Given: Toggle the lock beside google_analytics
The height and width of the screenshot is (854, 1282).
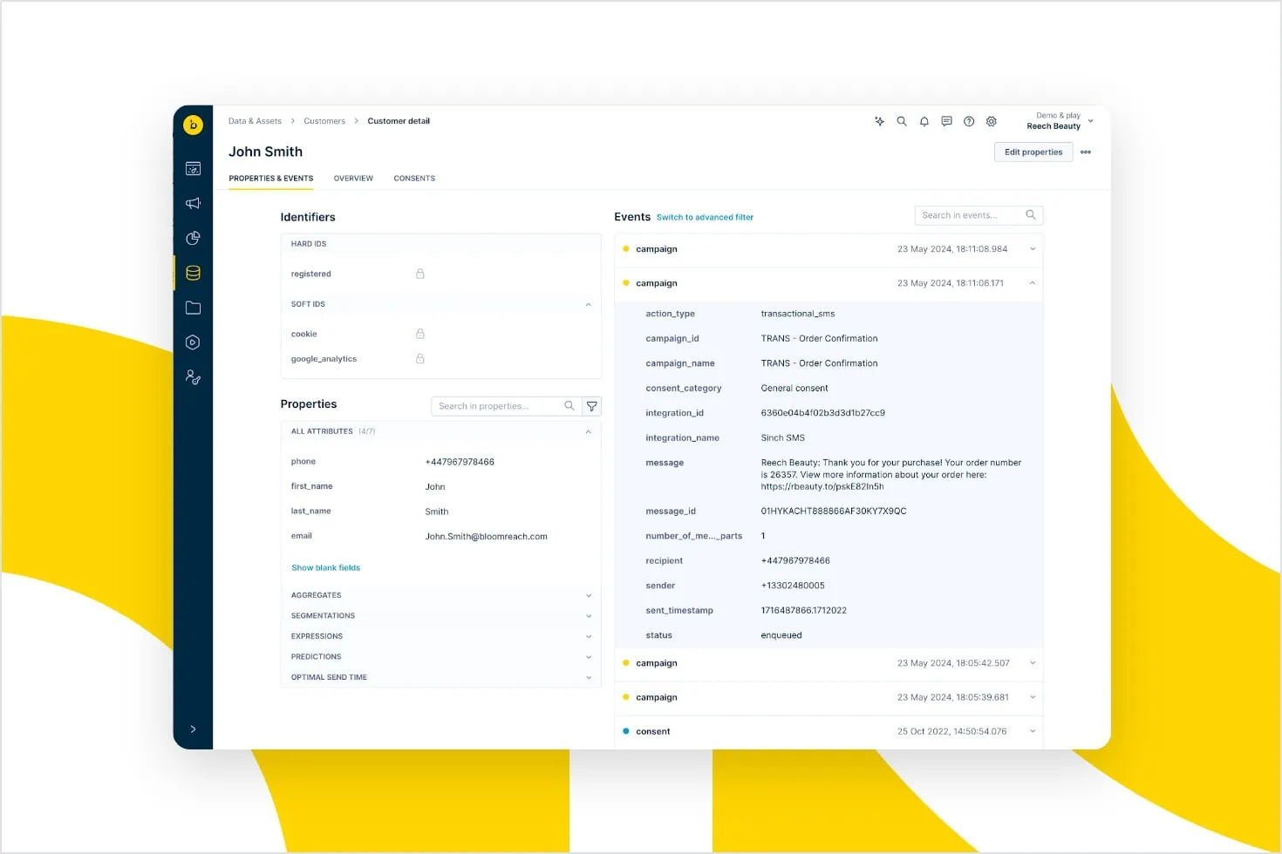Looking at the screenshot, I should [x=419, y=358].
